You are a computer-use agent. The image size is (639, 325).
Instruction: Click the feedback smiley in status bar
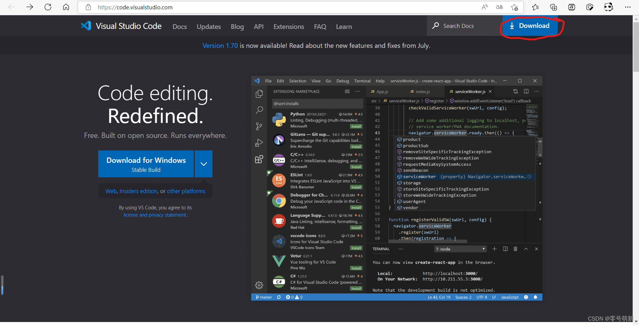[526, 297]
